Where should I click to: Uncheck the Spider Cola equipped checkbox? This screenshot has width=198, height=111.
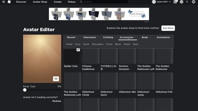coord(78,50)
